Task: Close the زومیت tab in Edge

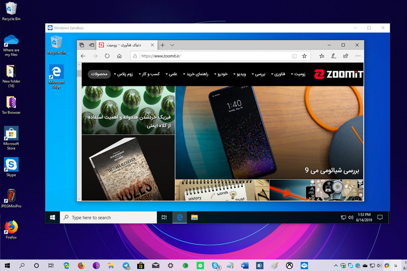Action: [x=152, y=45]
